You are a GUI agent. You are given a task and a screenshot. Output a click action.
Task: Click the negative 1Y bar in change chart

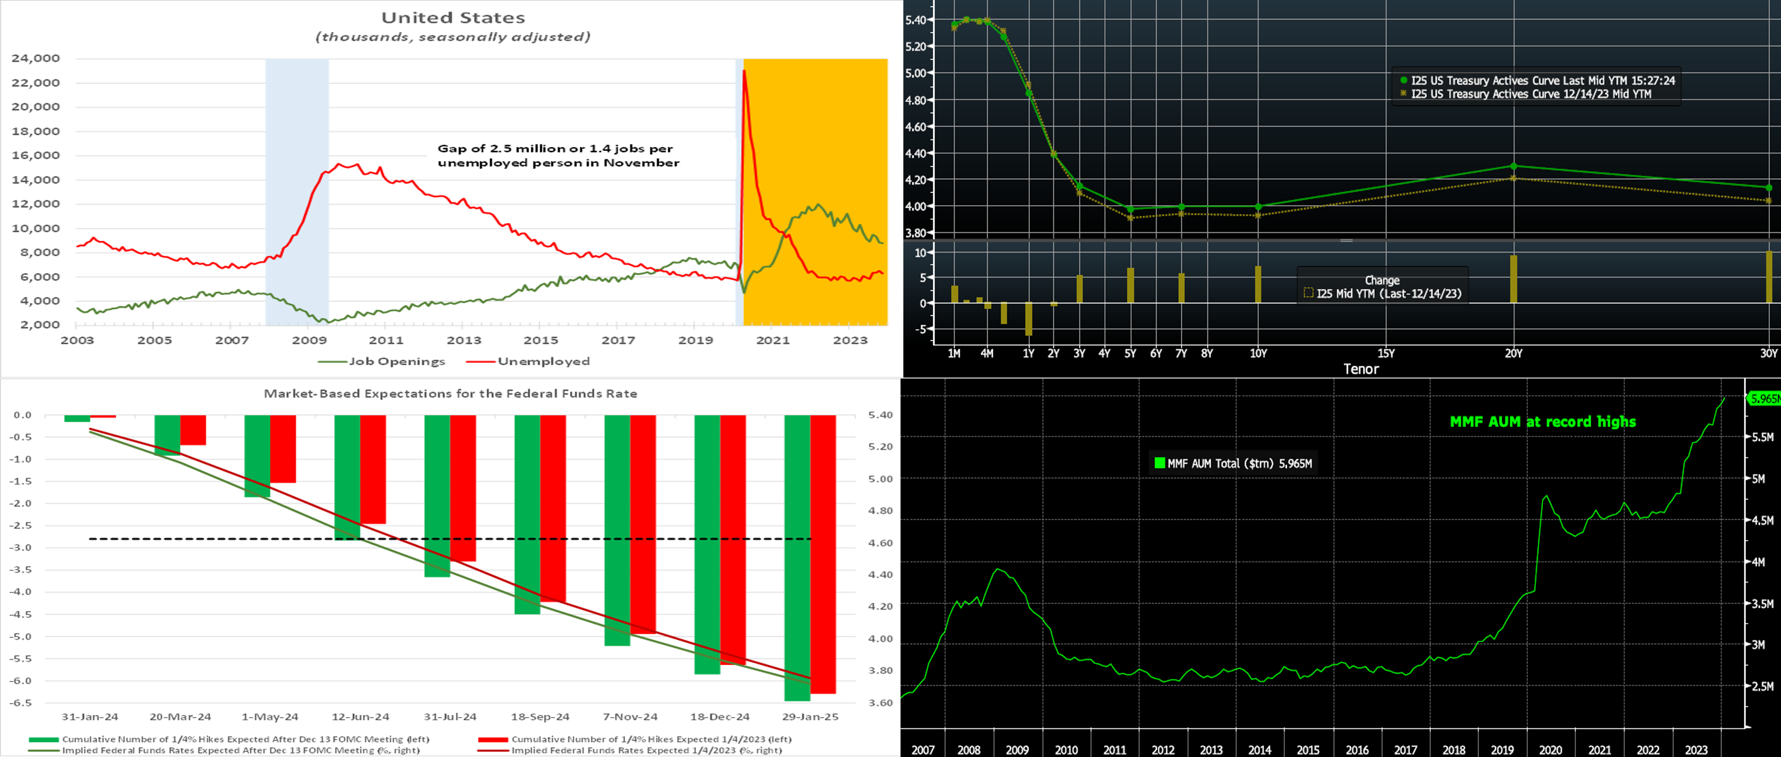pos(1029,319)
